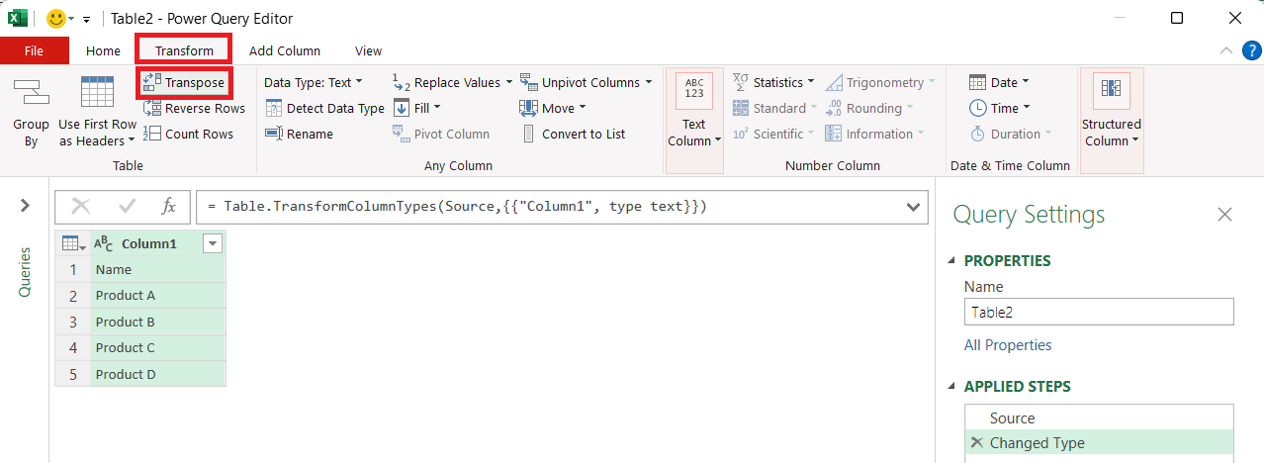This screenshot has height=463, width=1264.
Task: Open the Move dropdown
Action: point(552,109)
